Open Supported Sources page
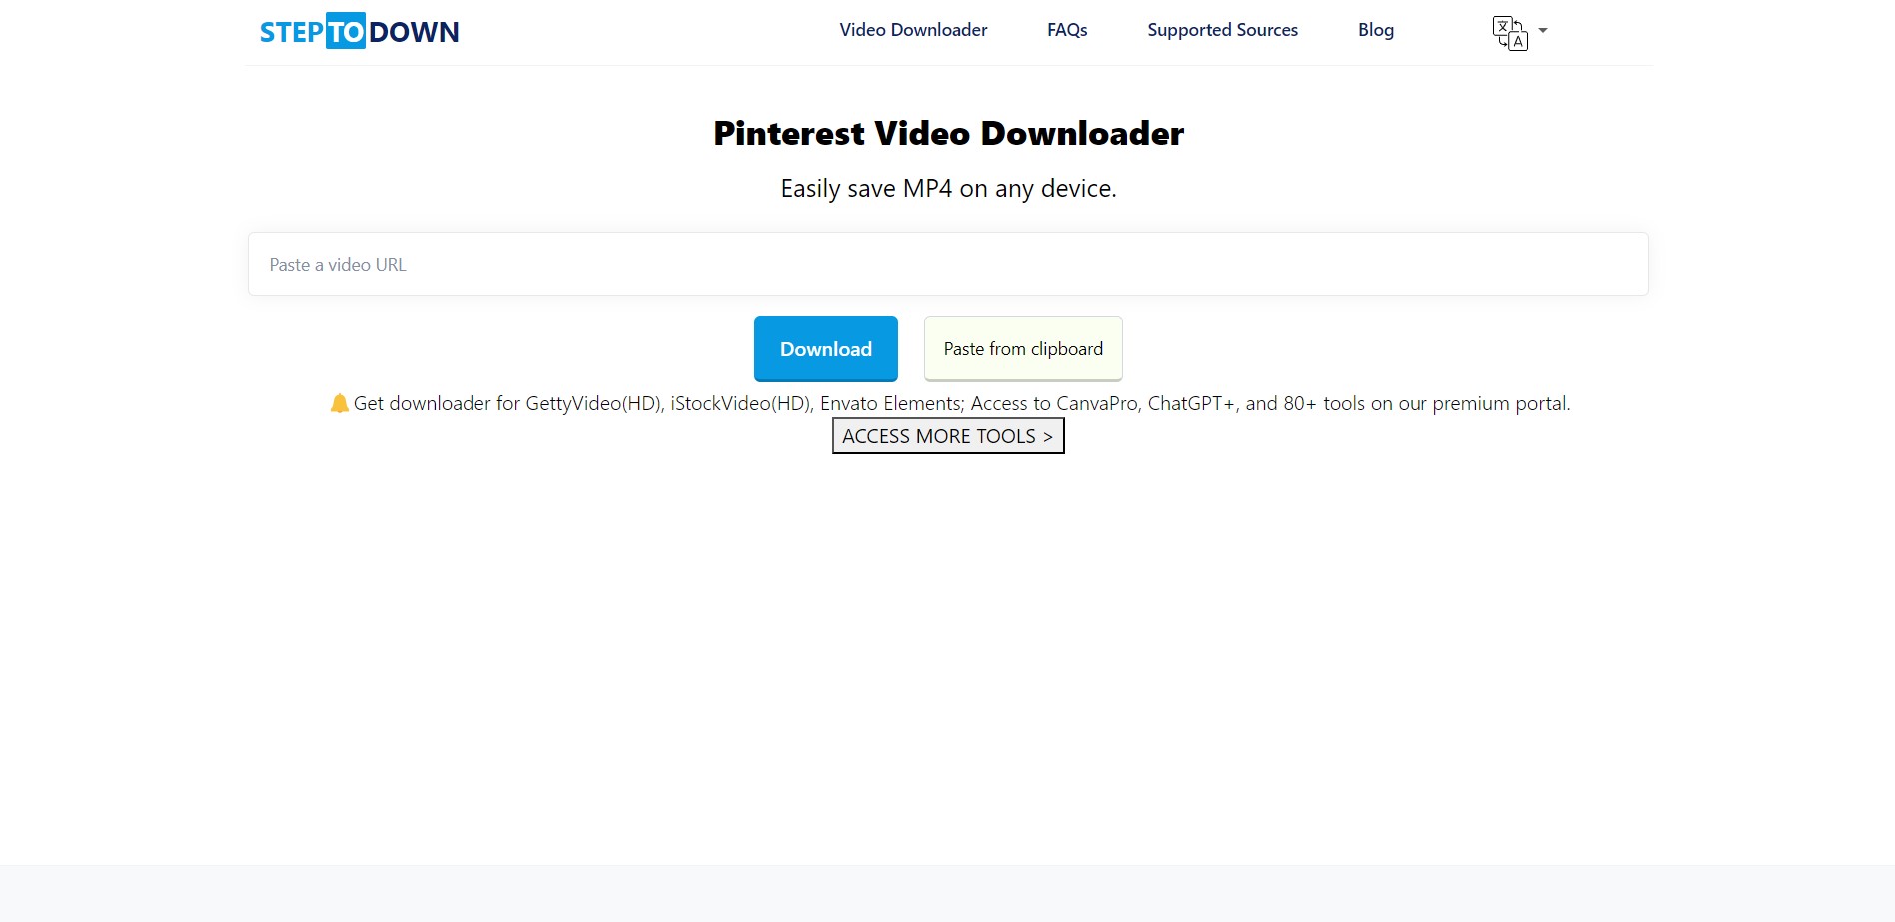 tap(1222, 30)
